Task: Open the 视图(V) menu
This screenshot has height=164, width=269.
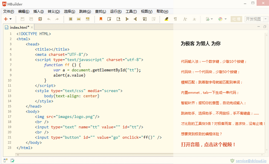Action: click(147, 12)
